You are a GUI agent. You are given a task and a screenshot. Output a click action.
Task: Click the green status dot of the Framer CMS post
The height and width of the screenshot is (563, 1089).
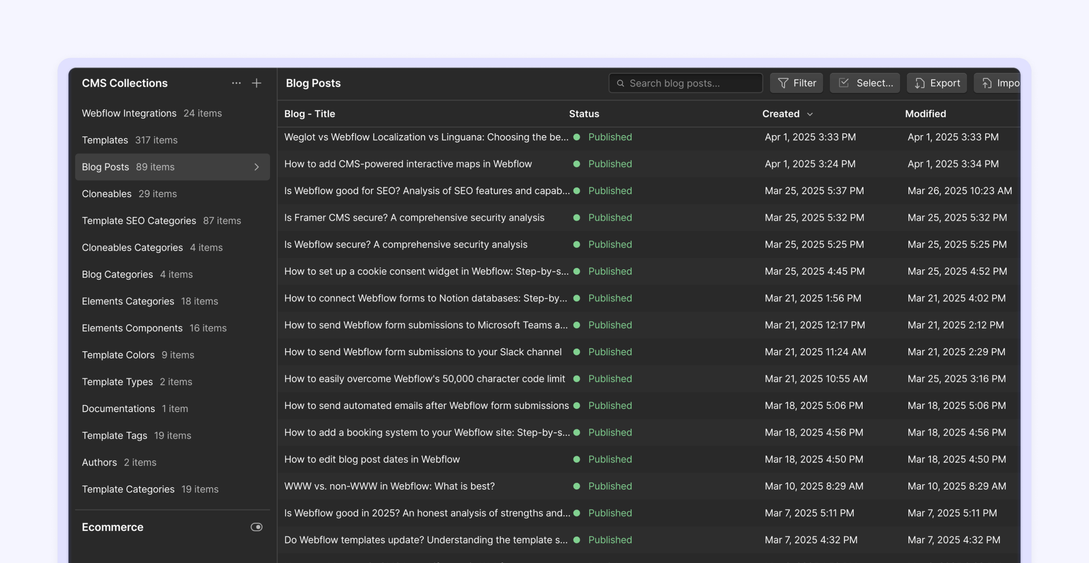576,218
